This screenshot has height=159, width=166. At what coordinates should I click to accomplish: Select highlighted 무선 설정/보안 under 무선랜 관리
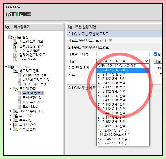point(33,93)
